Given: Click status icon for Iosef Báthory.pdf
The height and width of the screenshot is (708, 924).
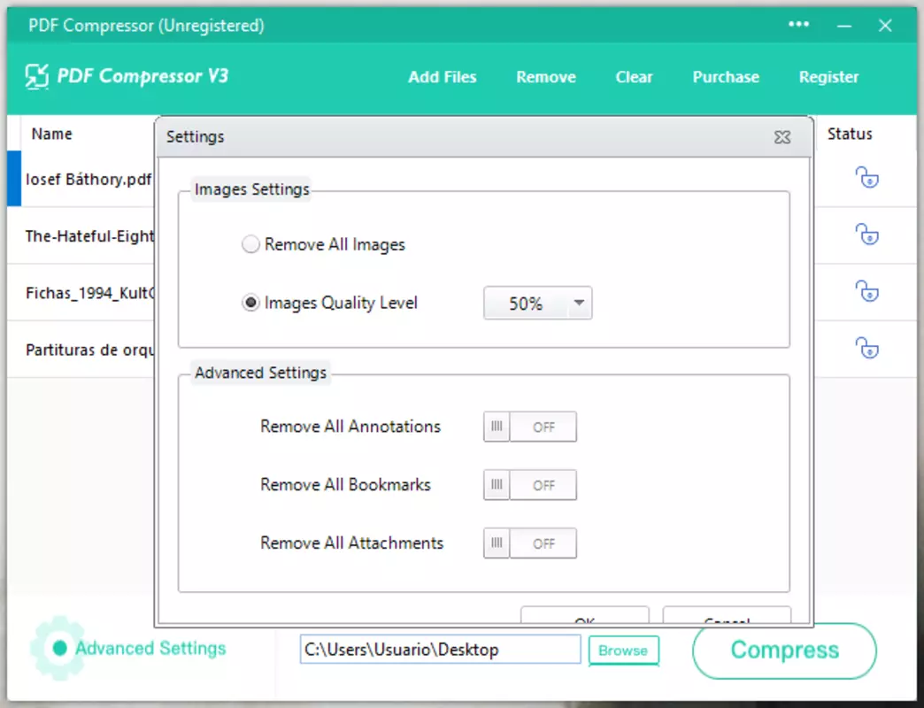Looking at the screenshot, I should click(866, 177).
